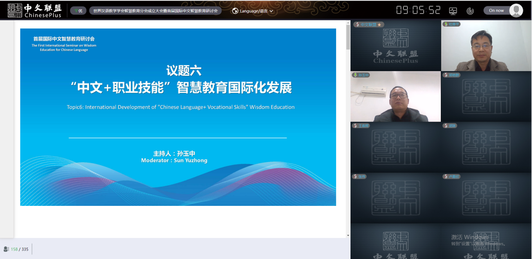Click the conference title label in the top bar
Image resolution: width=532 pixels, height=259 pixels.
pos(155,11)
